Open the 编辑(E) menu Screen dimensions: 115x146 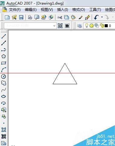click(31, 10)
